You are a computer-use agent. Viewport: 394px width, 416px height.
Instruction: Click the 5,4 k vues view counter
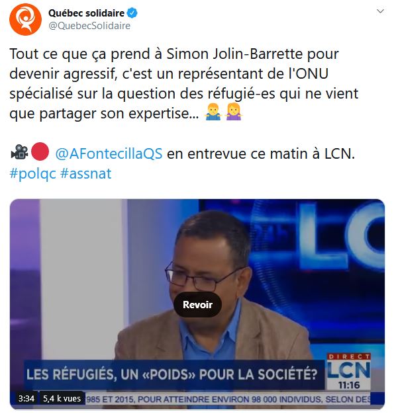coord(62,398)
